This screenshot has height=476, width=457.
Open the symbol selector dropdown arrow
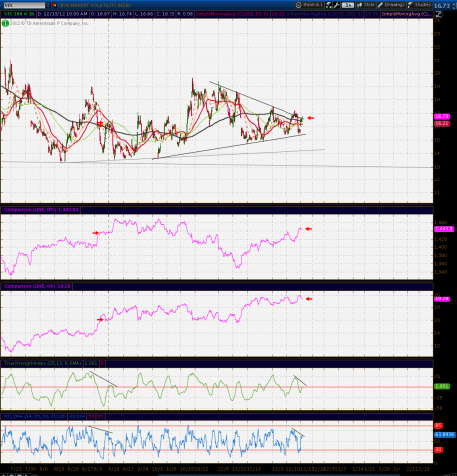(x=48, y=5)
